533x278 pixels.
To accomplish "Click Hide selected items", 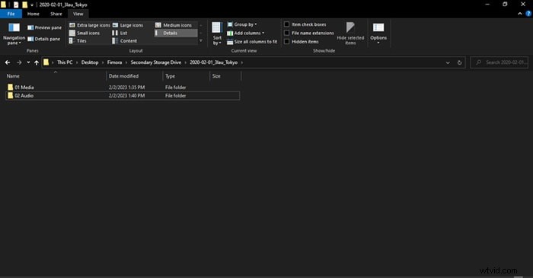I will (350, 34).
